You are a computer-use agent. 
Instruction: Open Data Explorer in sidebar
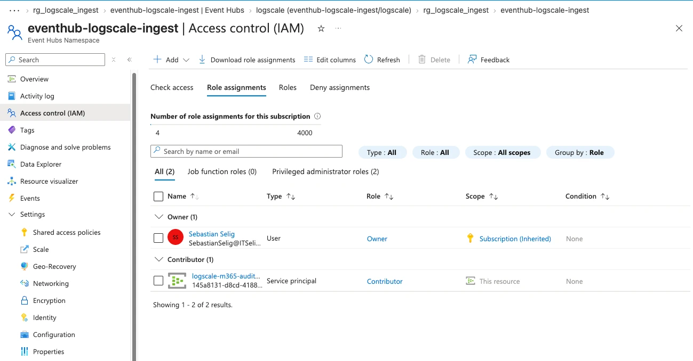click(41, 164)
